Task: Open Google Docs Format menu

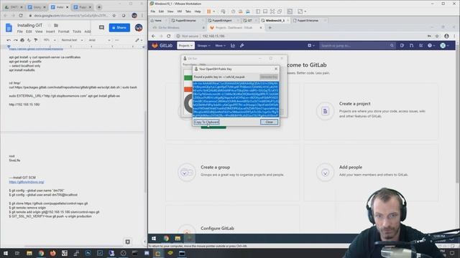Action: [x=63, y=32]
